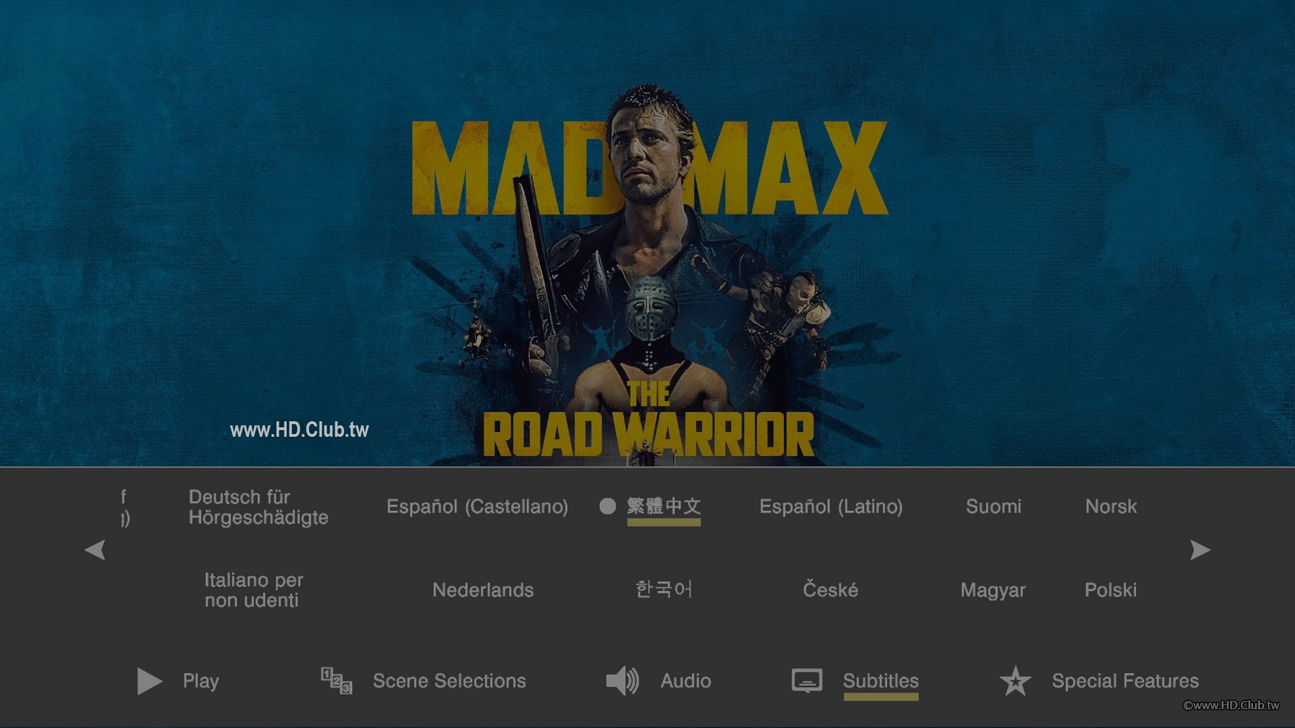The height and width of the screenshot is (728, 1295).
Task: Select Español (Latino) subtitles
Action: [x=832, y=506]
